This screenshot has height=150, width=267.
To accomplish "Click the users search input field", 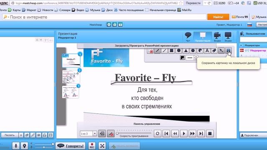I will (x=253, y=40).
